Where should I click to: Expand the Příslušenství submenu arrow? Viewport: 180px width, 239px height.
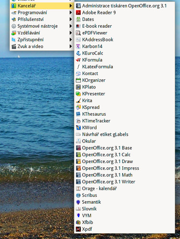coord(71,20)
